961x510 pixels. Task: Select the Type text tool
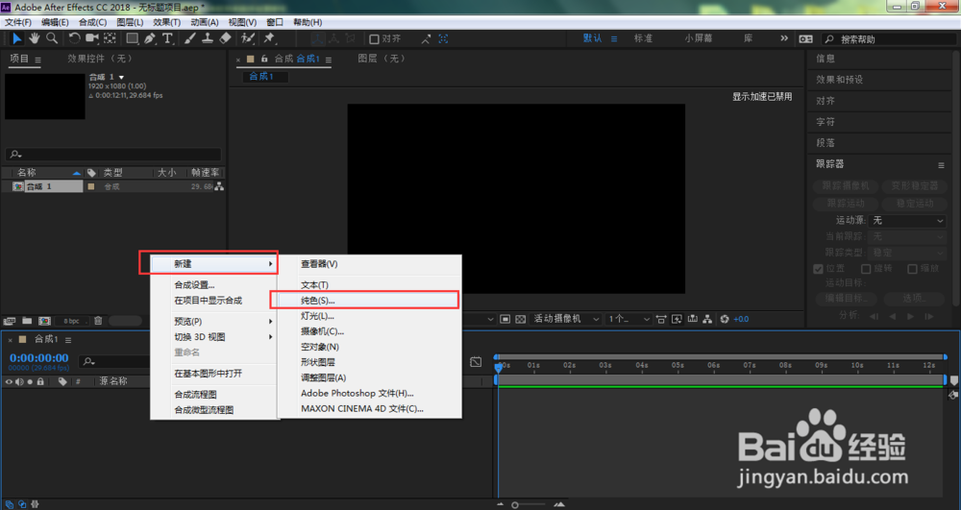click(x=167, y=38)
